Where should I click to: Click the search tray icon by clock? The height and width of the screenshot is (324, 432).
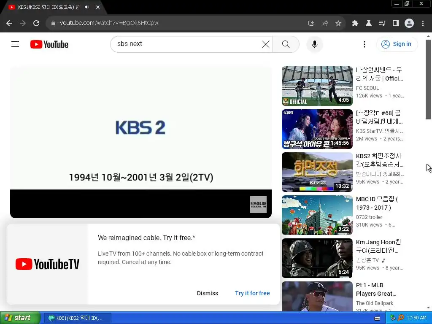click(x=401, y=318)
